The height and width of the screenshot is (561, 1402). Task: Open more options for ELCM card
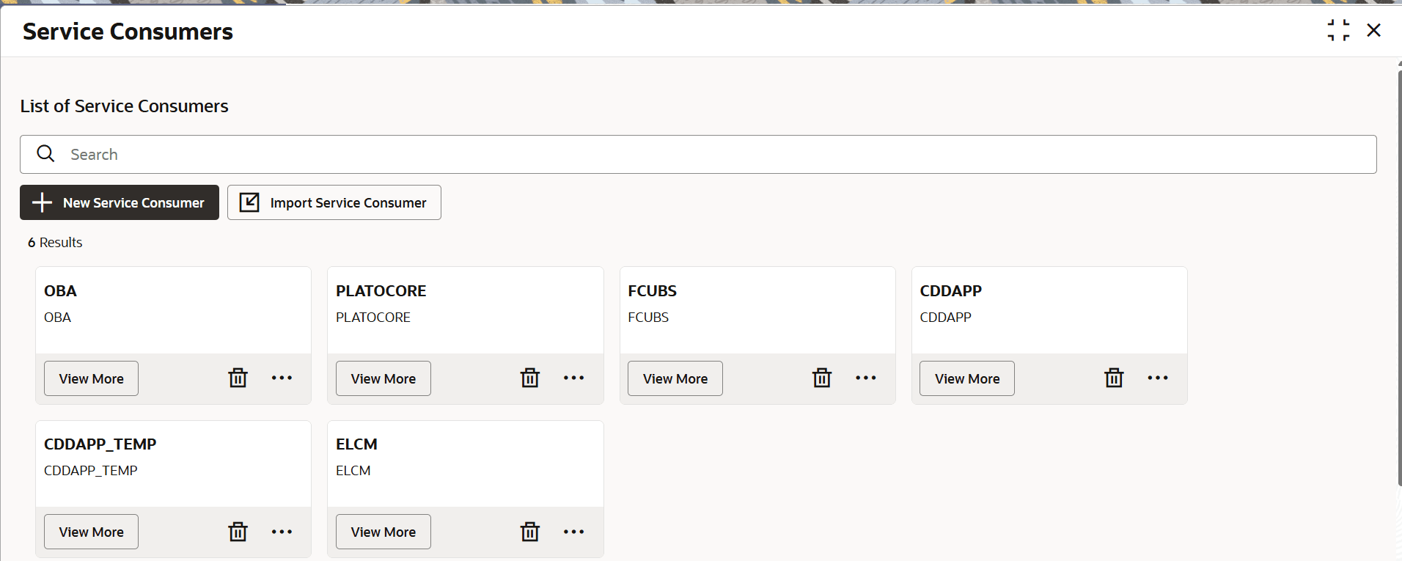pos(573,532)
